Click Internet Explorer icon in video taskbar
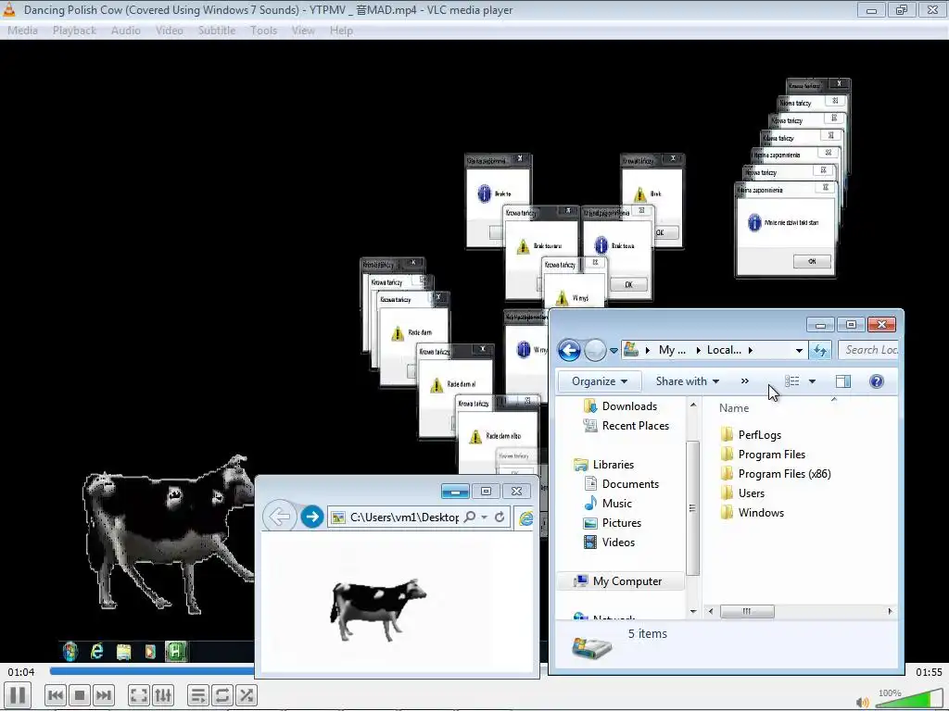The width and height of the screenshot is (949, 711). coord(96,651)
